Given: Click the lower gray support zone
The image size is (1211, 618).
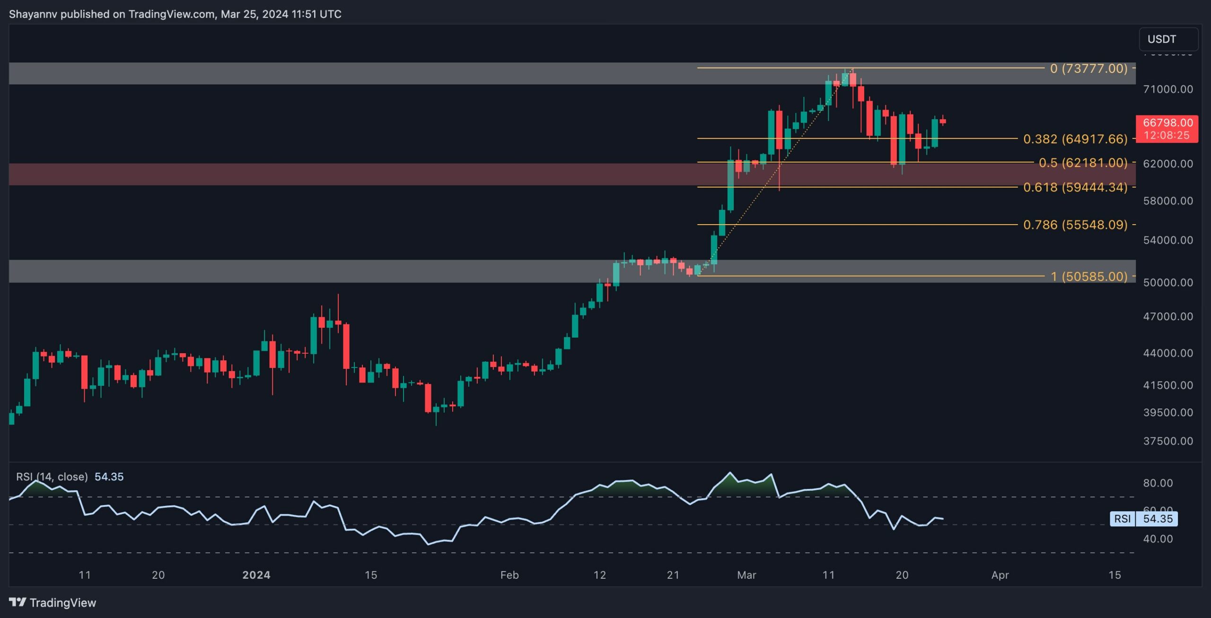Looking at the screenshot, I should pyautogui.click(x=331, y=271).
